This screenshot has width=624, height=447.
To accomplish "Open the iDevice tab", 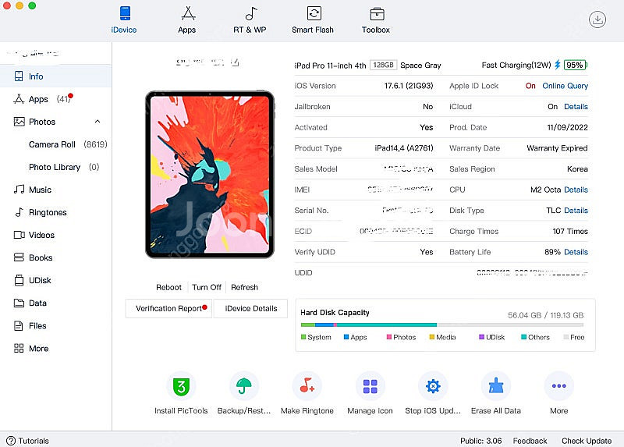I will tap(124, 20).
